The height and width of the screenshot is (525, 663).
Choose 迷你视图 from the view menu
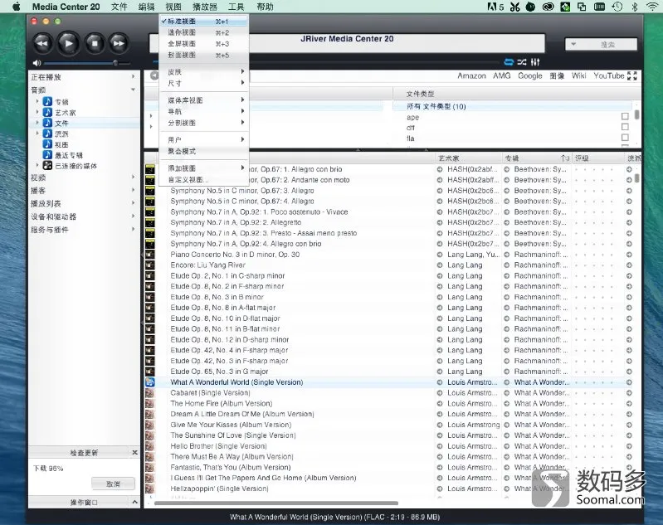pos(204,32)
